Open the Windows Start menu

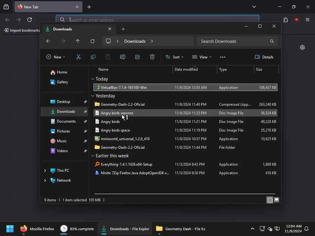click(10, 229)
